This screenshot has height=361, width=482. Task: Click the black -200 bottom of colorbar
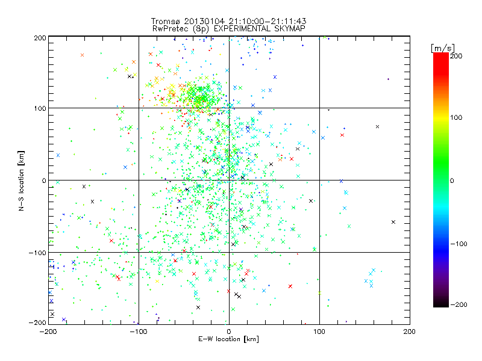tap(441, 304)
